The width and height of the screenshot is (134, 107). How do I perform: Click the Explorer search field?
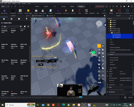tap(118, 18)
